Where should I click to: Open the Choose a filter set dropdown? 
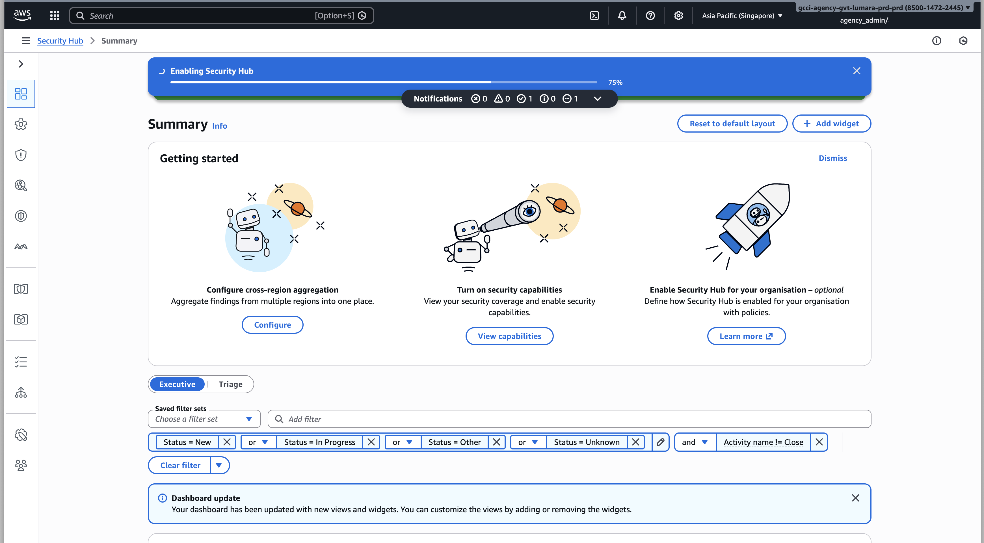point(204,419)
